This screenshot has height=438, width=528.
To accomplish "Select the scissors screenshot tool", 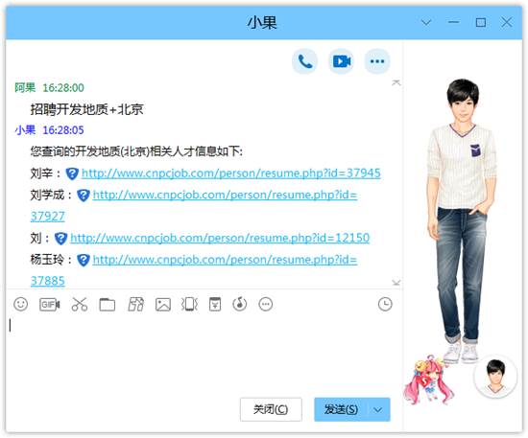I will 80,304.
